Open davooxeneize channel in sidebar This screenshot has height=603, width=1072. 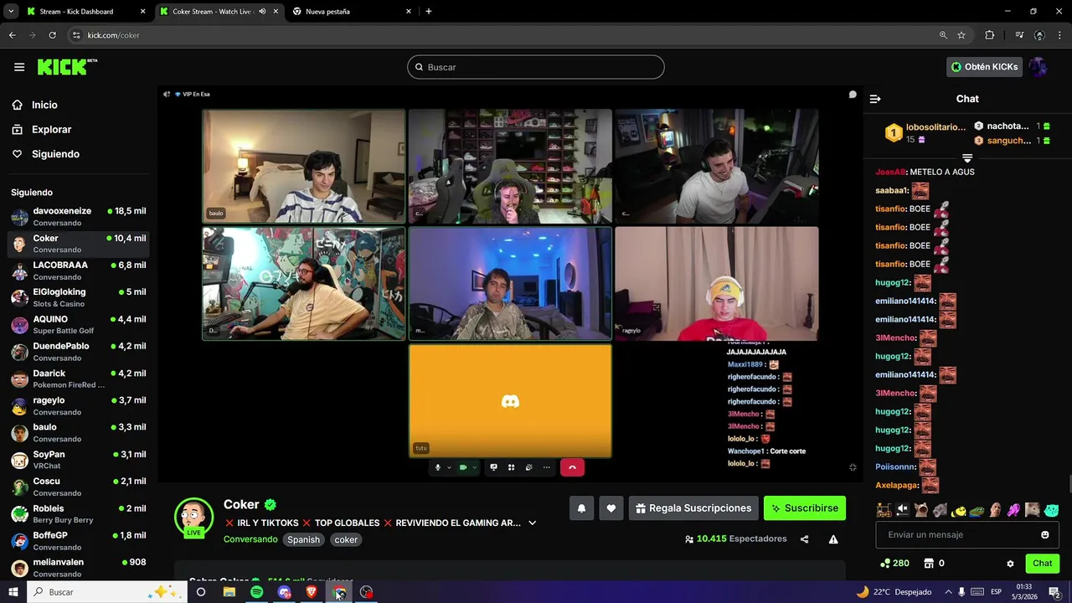click(78, 216)
